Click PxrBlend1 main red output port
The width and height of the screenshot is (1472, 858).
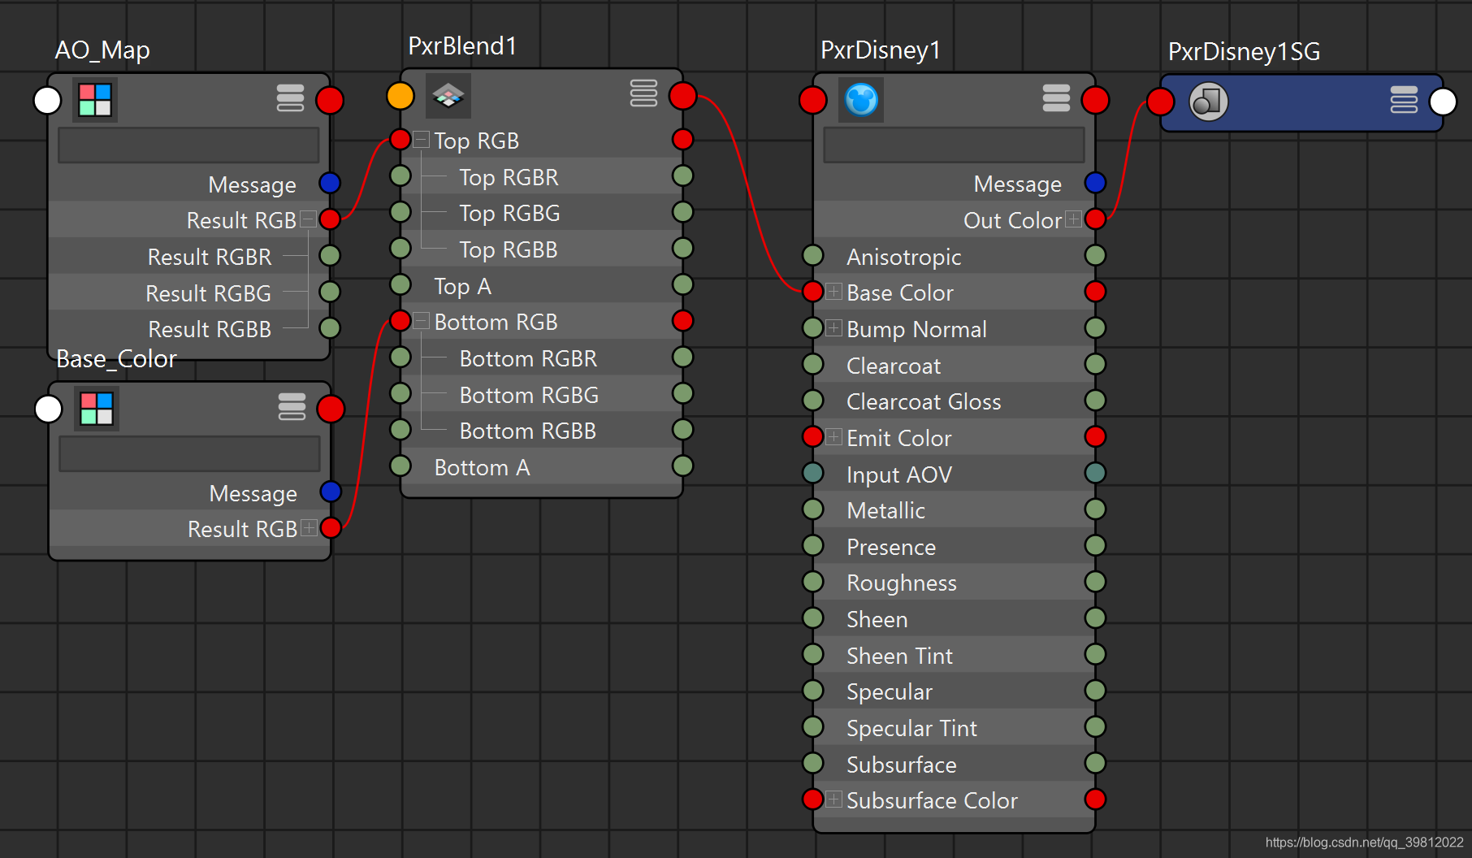pyautogui.click(x=683, y=96)
